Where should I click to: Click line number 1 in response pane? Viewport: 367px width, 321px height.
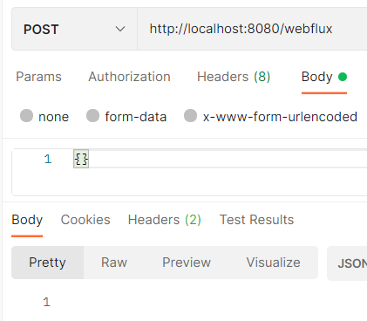click(47, 302)
